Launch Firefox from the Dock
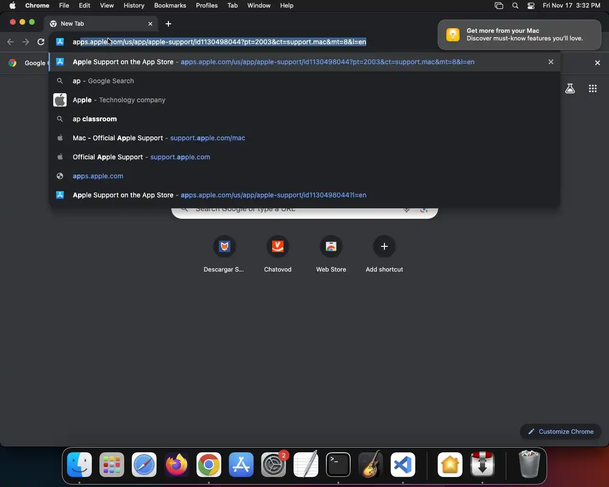Viewport: 609px width, 487px height. pyautogui.click(x=177, y=465)
